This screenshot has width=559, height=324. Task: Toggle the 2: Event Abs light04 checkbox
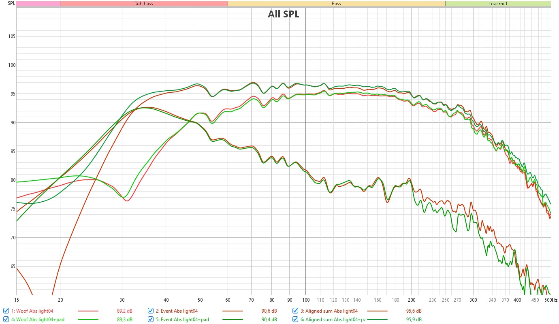coord(151,311)
